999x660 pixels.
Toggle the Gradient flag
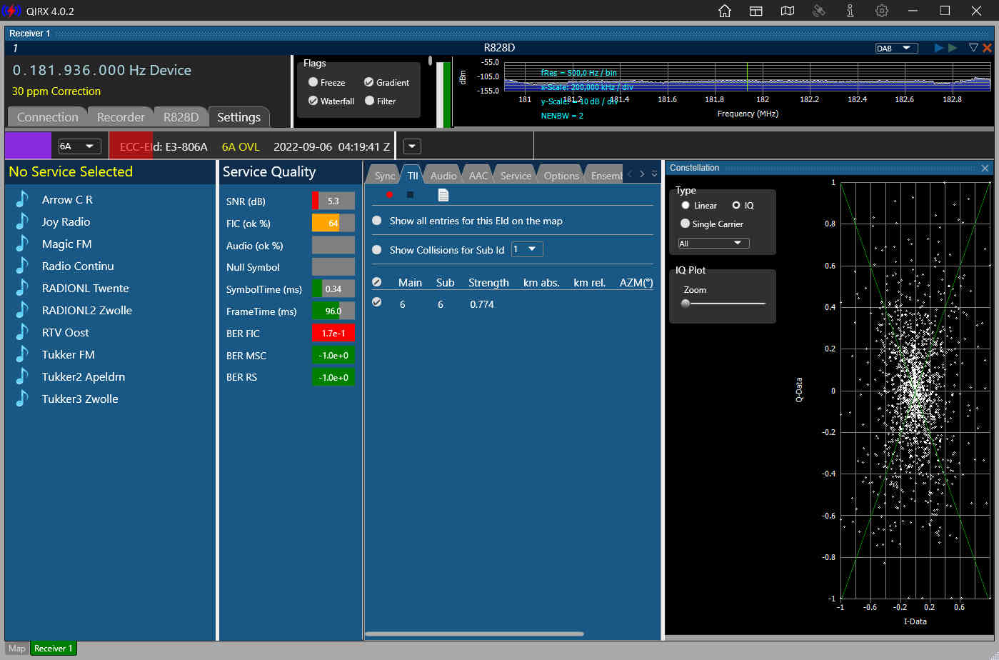[368, 82]
